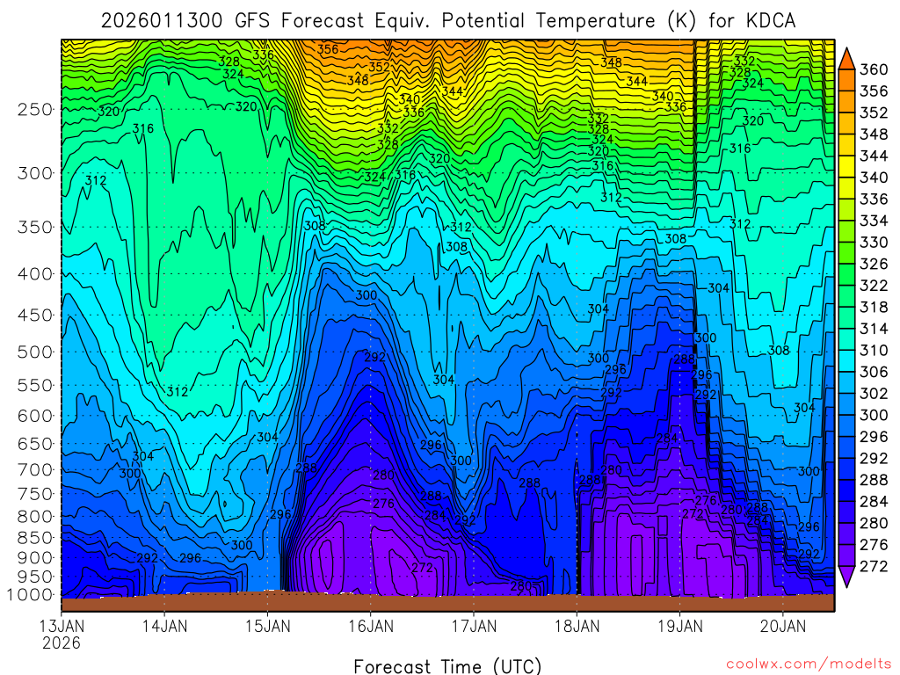This screenshot has height=675, width=900.
Task: Click the 650 pressure level label
Action: click(35, 444)
